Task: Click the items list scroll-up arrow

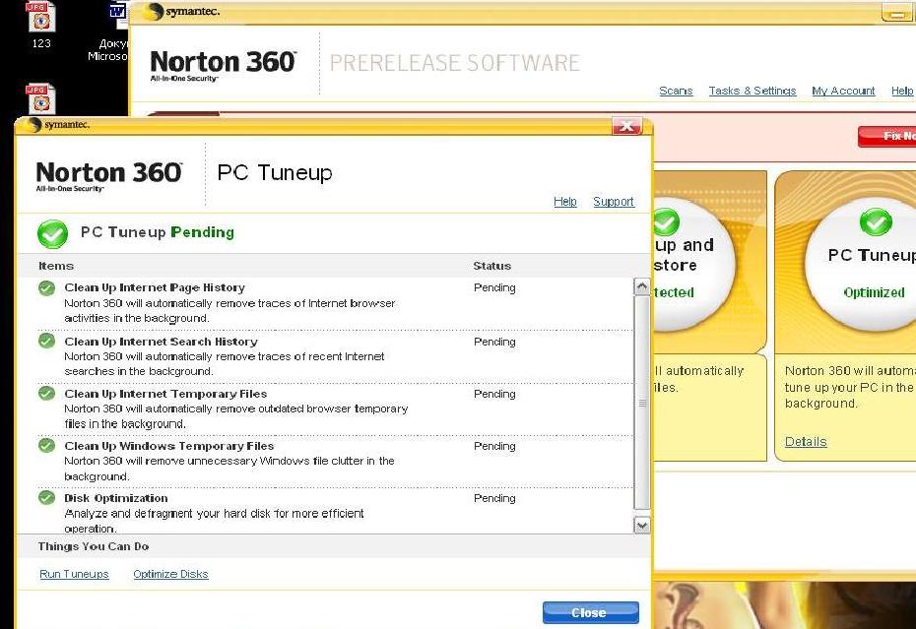Action: click(x=642, y=286)
